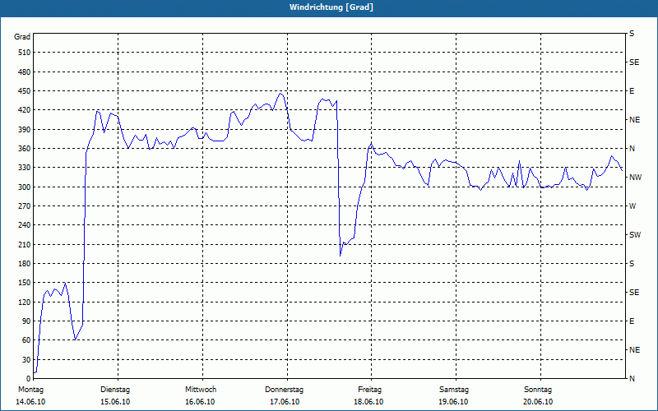Screen dimensions: 658x411
Task: Click the 0 degree axis label
Action: point(29,379)
